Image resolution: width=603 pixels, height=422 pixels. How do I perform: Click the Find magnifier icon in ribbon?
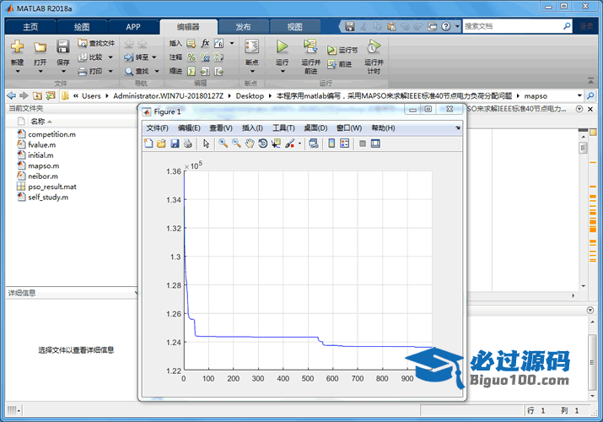[129, 71]
